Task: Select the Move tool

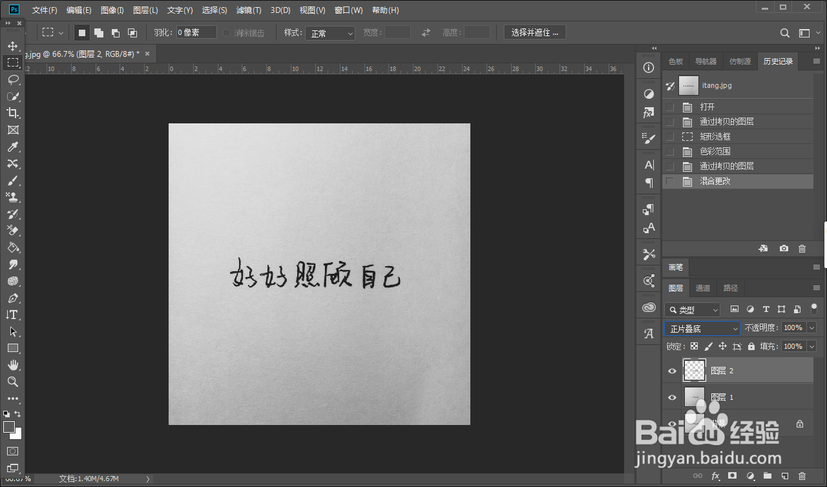Action: coord(12,46)
